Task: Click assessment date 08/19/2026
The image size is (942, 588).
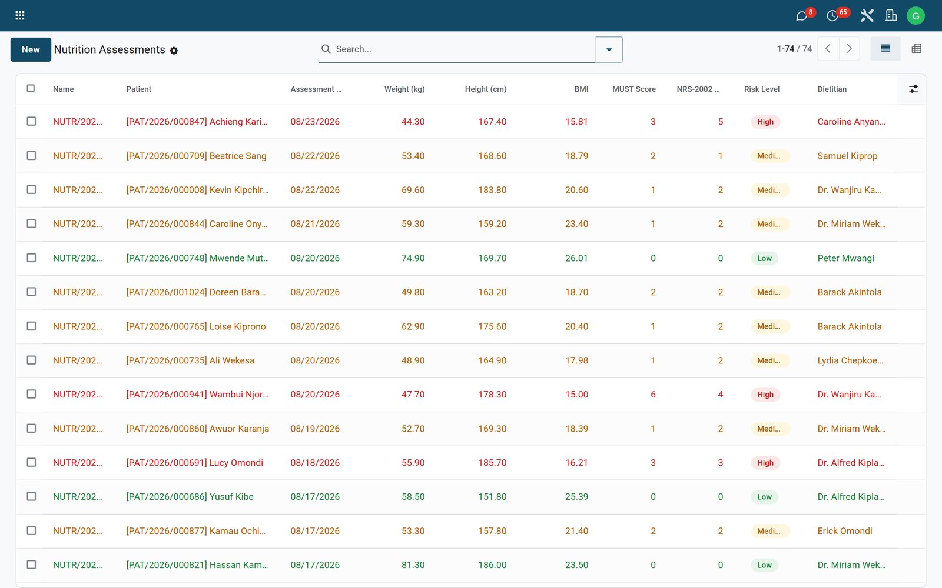Action: click(x=315, y=429)
